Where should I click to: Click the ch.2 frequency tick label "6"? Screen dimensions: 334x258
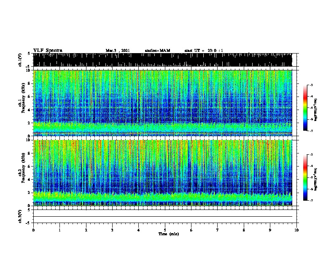tap(29, 167)
